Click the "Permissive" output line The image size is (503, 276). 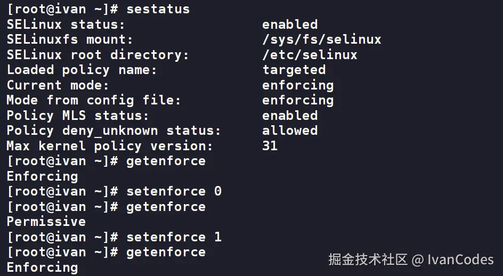(46, 222)
